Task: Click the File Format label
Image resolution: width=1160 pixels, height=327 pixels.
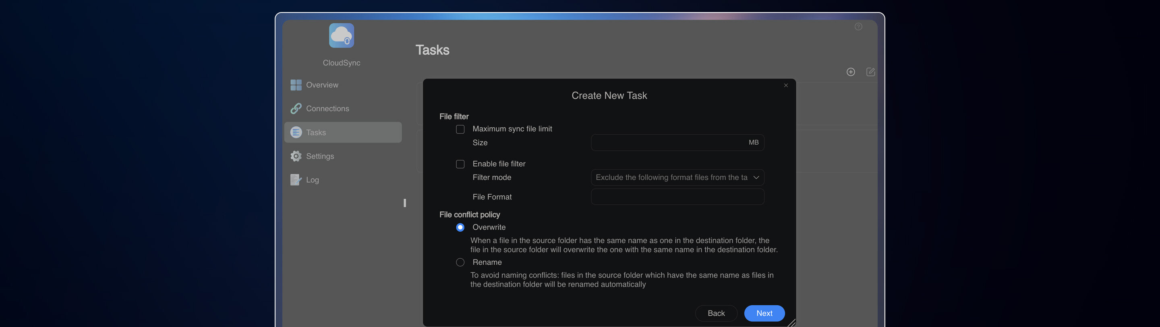Action: click(x=492, y=197)
